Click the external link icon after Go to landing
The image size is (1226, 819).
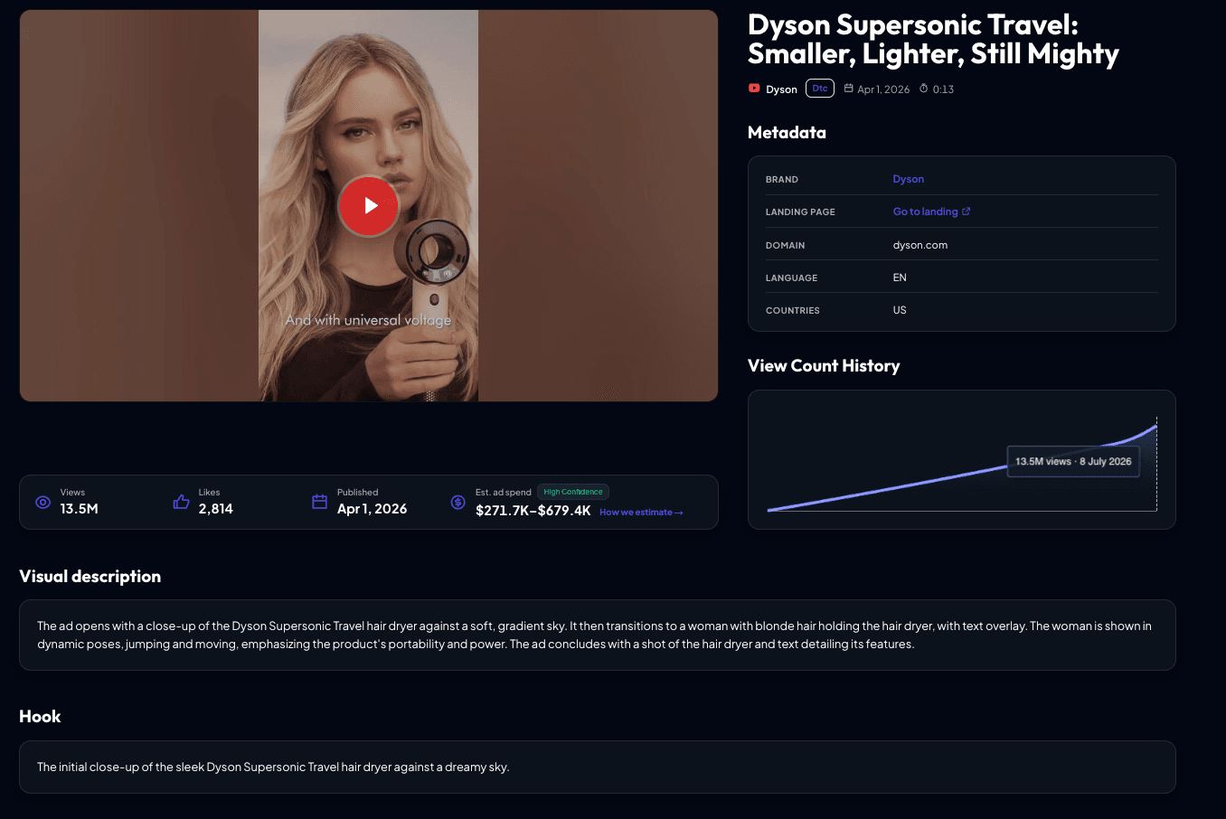pos(967,212)
